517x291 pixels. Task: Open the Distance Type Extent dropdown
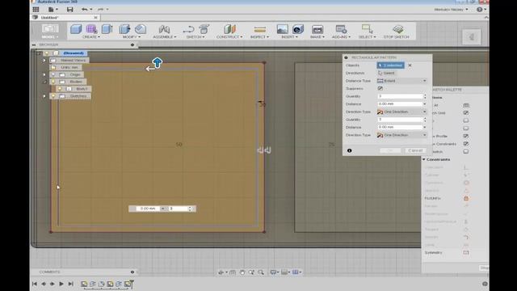point(402,81)
